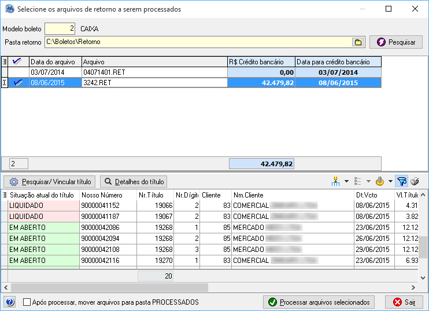
Task: Enable moving files to the PROCESSADOS folder
Action: (27, 302)
